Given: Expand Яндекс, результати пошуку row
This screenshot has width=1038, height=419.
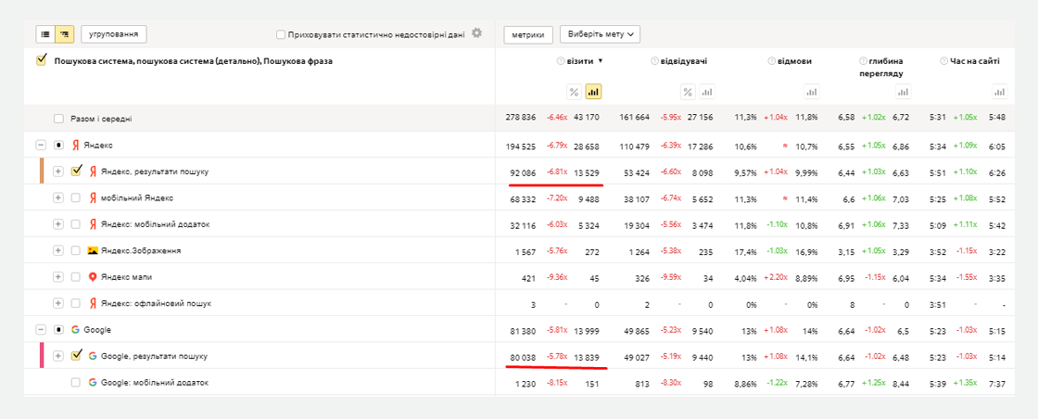Looking at the screenshot, I should 58,171.
